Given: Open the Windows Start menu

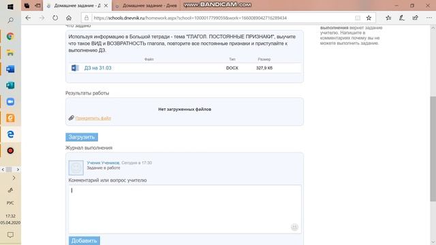Looking at the screenshot, I should pos(10,6).
